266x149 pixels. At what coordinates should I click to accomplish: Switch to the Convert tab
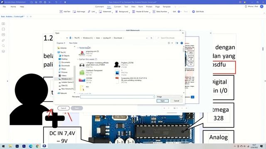coord(117,7)
